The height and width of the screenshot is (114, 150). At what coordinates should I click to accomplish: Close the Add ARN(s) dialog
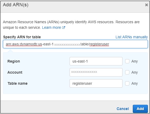(147, 5)
